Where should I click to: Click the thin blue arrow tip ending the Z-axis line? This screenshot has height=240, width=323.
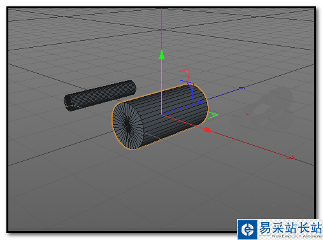(x=241, y=88)
